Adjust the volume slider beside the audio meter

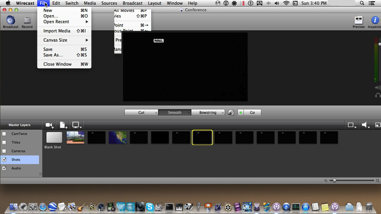pos(380,44)
